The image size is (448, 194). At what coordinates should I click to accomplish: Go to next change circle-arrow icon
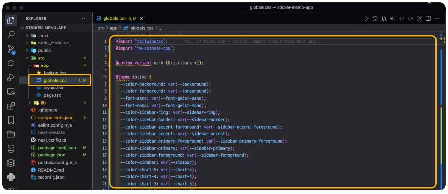pyautogui.click(x=411, y=19)
